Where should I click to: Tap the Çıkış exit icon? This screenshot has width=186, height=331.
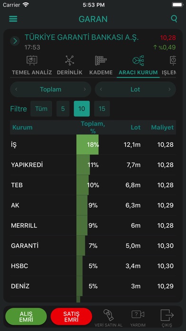click(x=167, y=315)
